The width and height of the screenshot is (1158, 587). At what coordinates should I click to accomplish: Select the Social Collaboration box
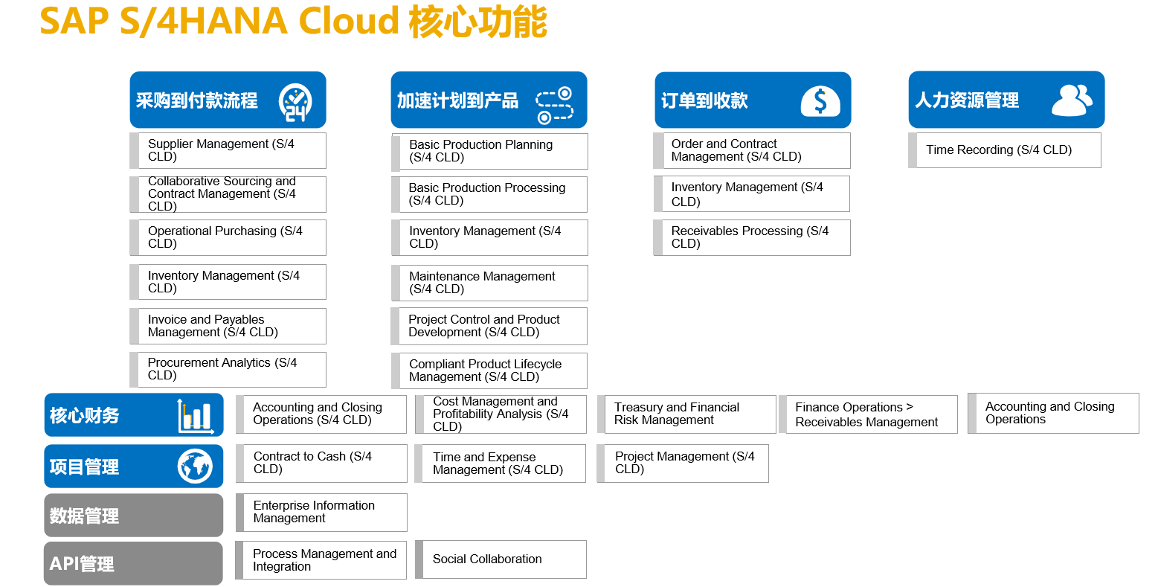click(501, 559)
